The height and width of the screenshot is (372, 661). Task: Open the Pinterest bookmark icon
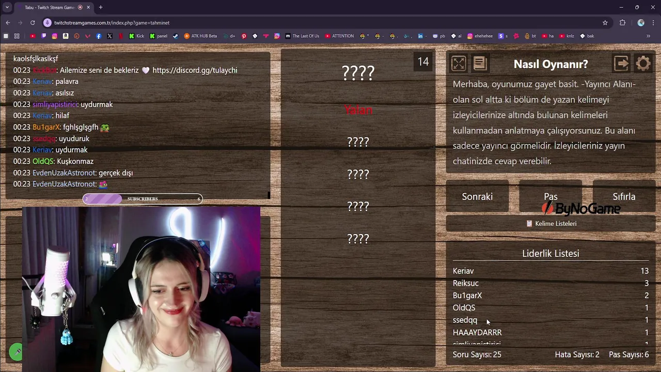pos(244,36)
